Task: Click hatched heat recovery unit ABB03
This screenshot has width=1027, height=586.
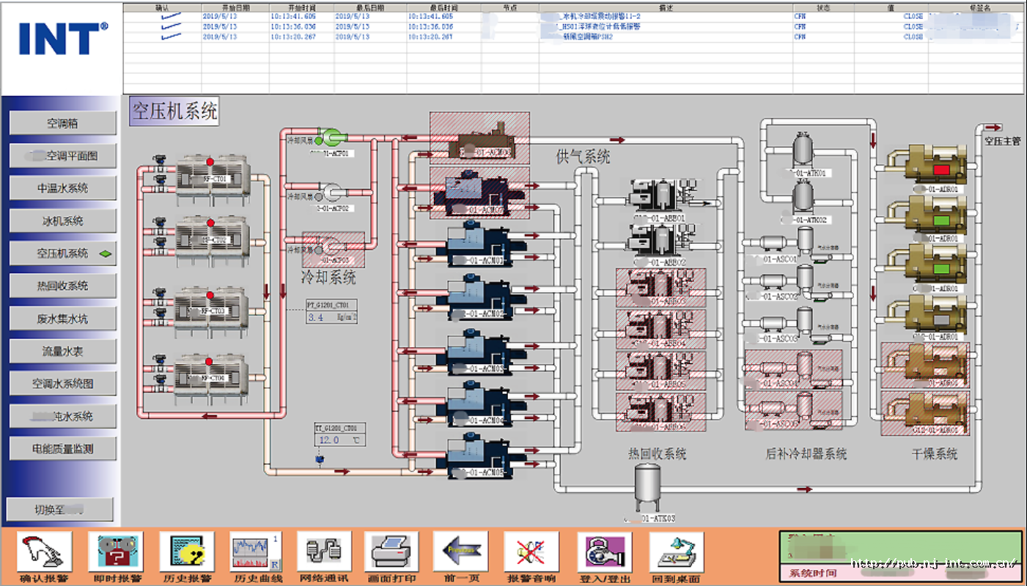Action: coord(660,287)
